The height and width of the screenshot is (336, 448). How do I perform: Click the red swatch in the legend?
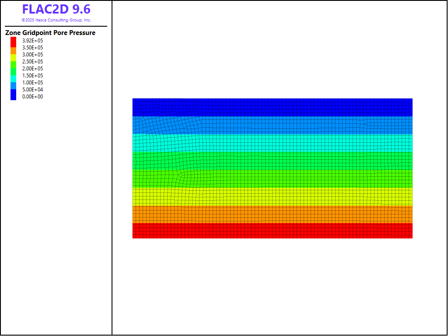(x=13, y=41)
